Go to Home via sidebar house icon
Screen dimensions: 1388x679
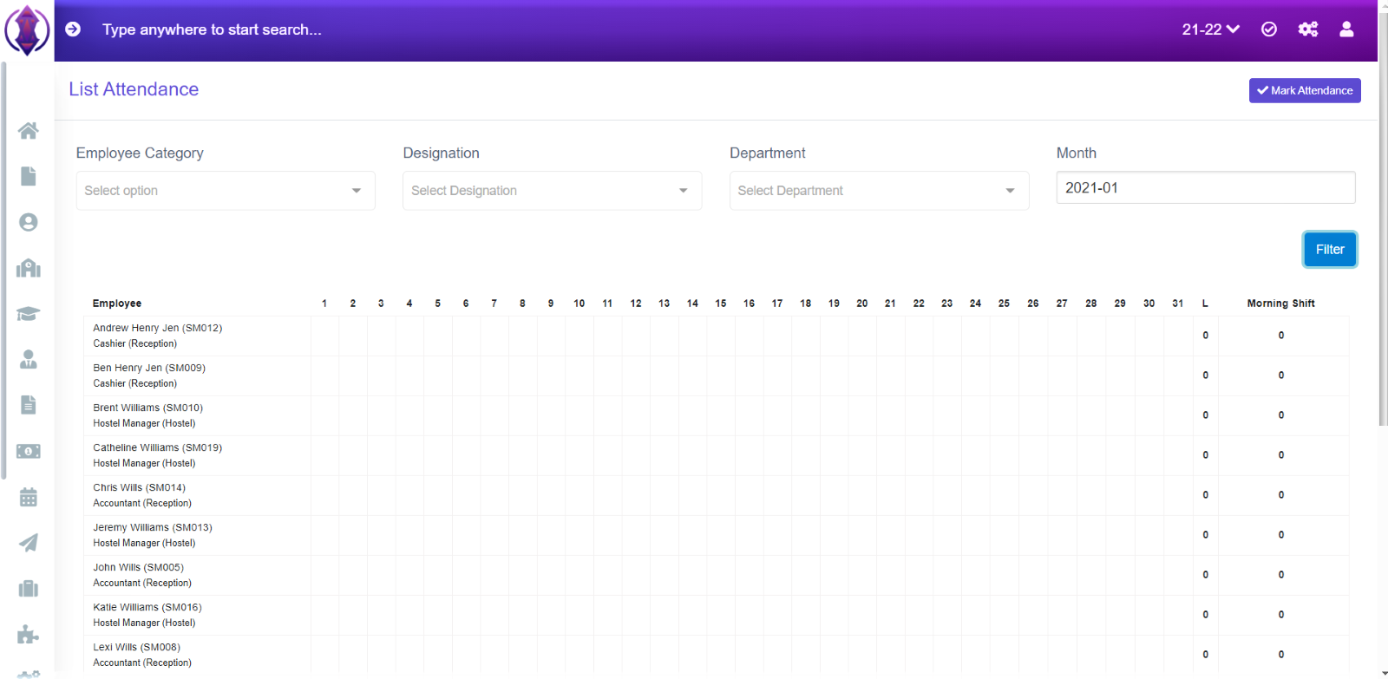(29, 131)
